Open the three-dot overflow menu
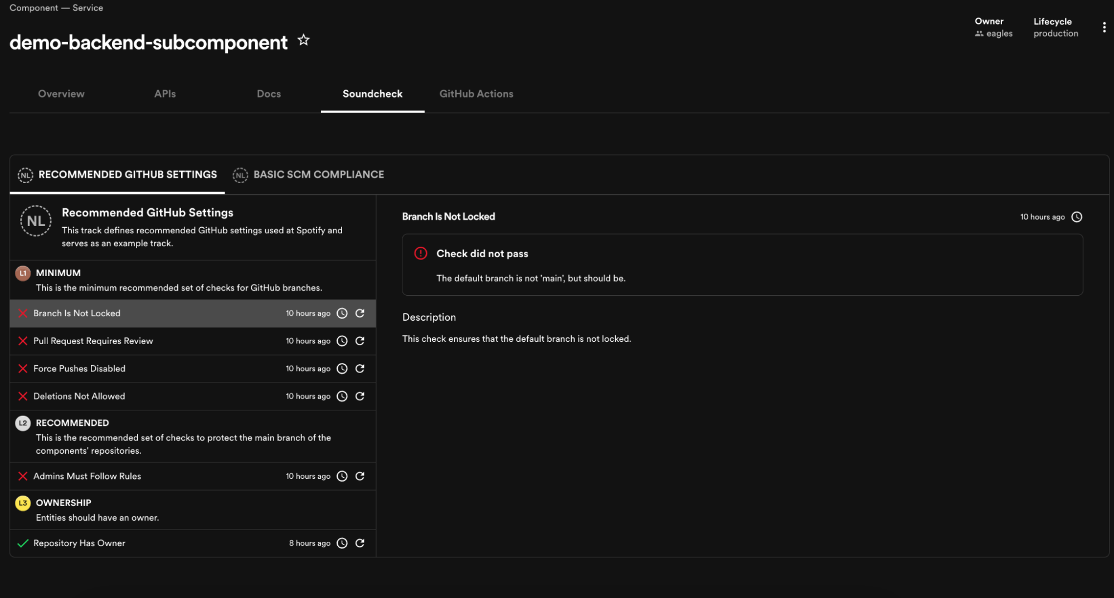This screenshot has height=598, width=1114. tap(1104, 27)
